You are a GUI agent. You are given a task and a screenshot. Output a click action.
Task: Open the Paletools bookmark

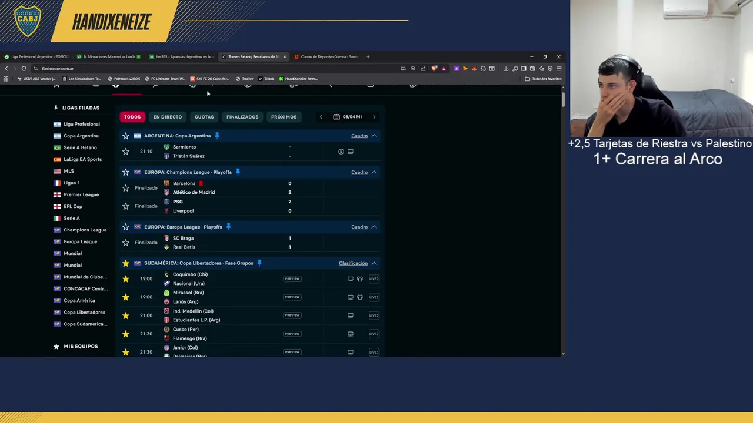(124, 79)
